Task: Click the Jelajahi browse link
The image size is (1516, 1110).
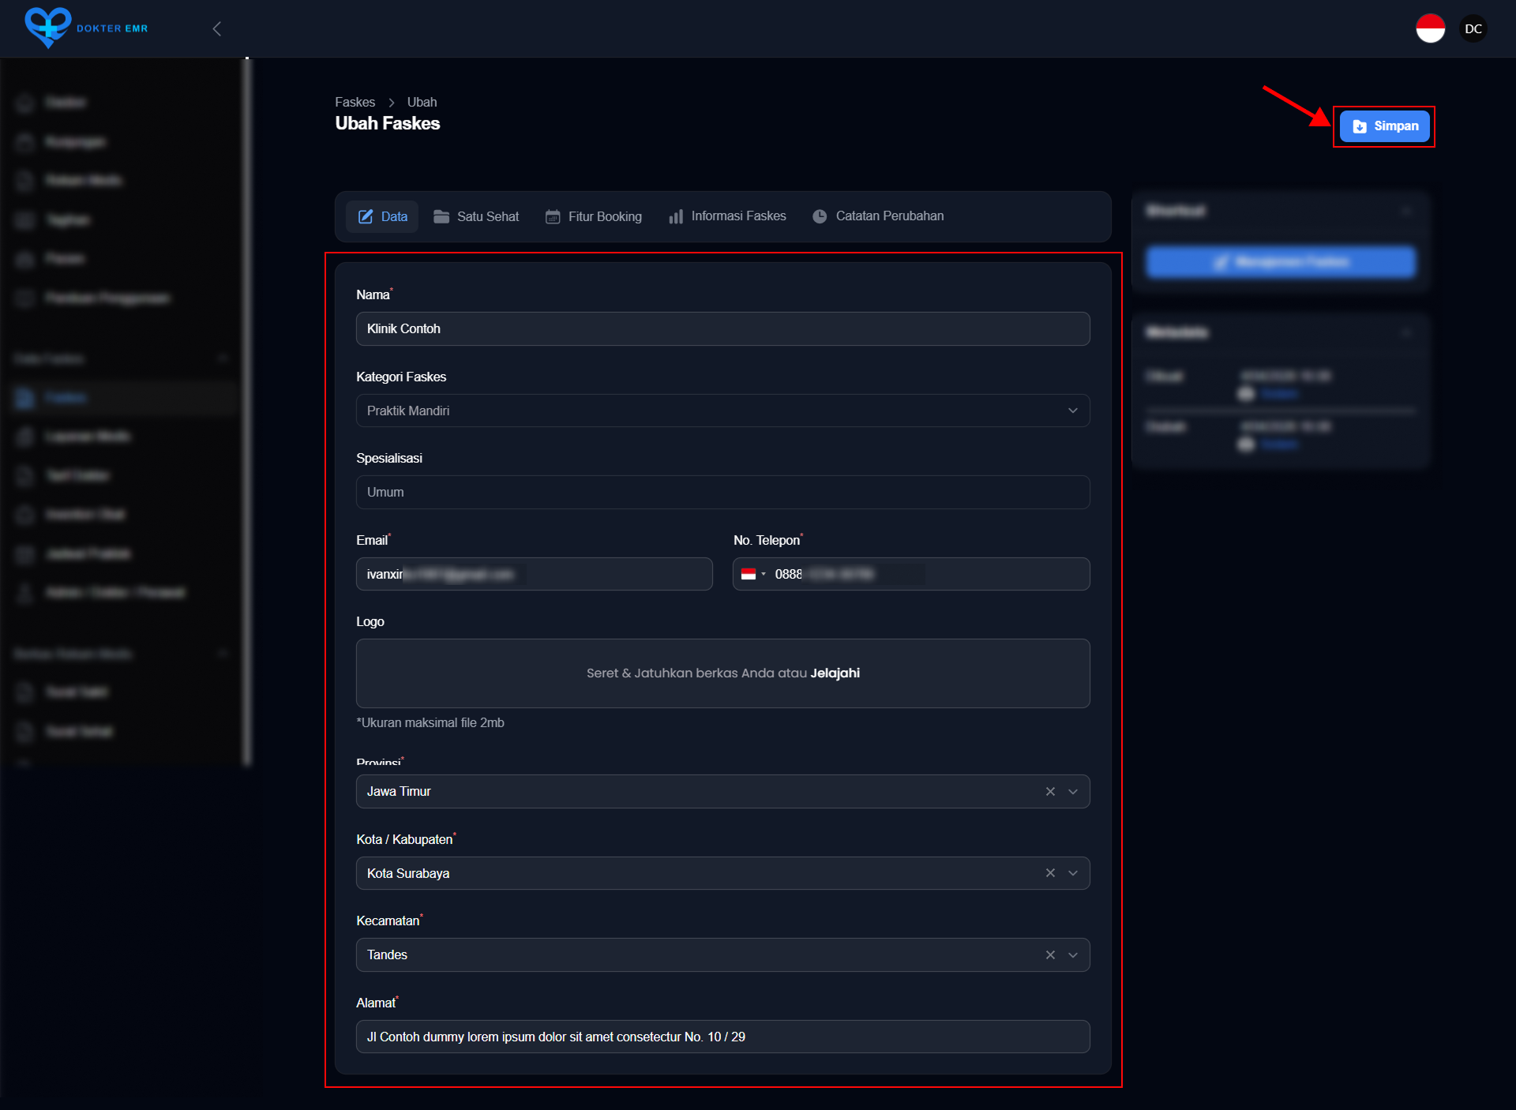Action: click(835, 673)
